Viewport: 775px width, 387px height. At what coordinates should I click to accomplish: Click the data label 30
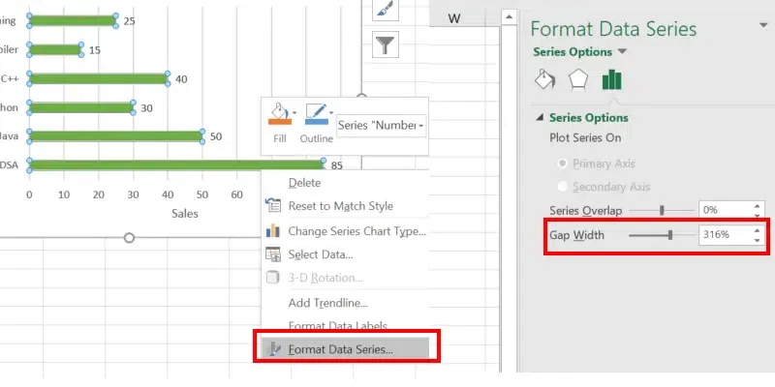coord(146,107)
